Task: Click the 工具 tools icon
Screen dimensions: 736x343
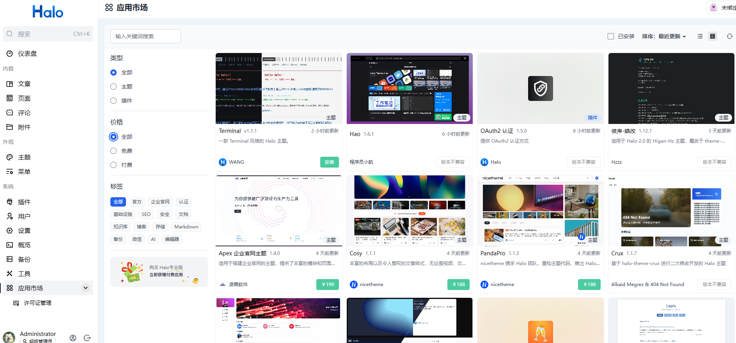Action: pos(10,274)
